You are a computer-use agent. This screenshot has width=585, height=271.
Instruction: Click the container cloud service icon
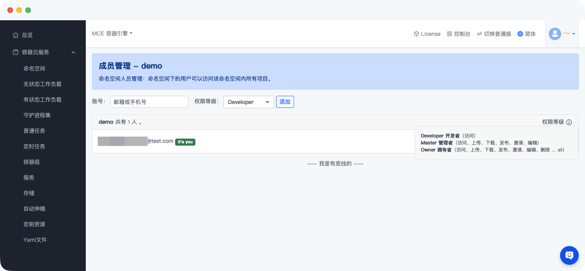pyautogui.click(x=16, y=52)
